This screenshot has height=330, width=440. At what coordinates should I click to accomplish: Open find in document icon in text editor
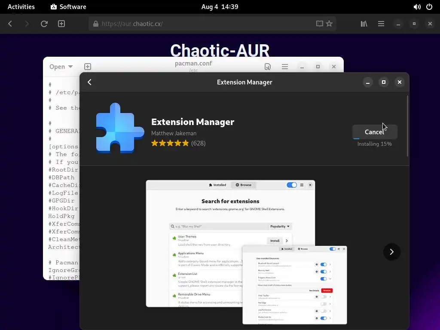(268, 67)
